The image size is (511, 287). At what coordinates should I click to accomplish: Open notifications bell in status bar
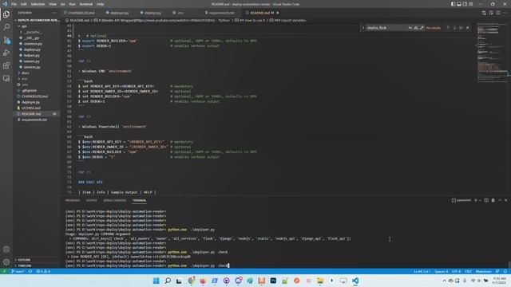pyautogui.click(x=505, y=271)
